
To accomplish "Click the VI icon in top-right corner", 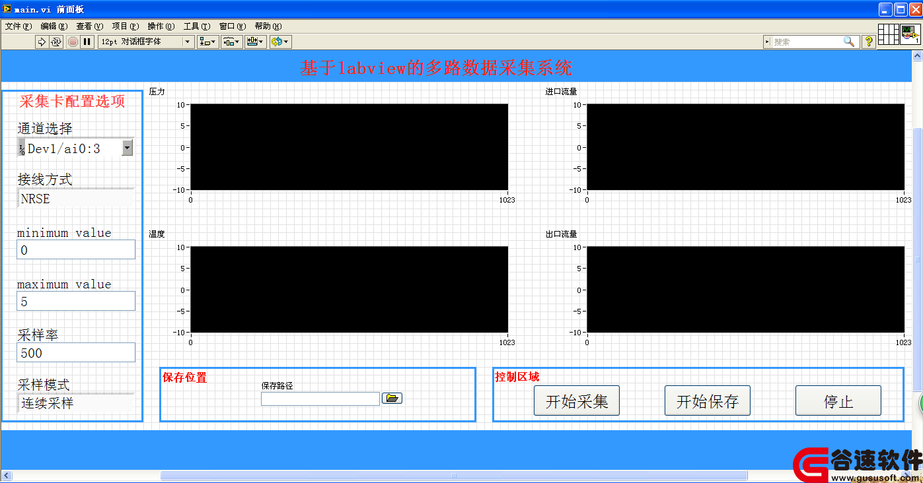I will tap(911, 34).
